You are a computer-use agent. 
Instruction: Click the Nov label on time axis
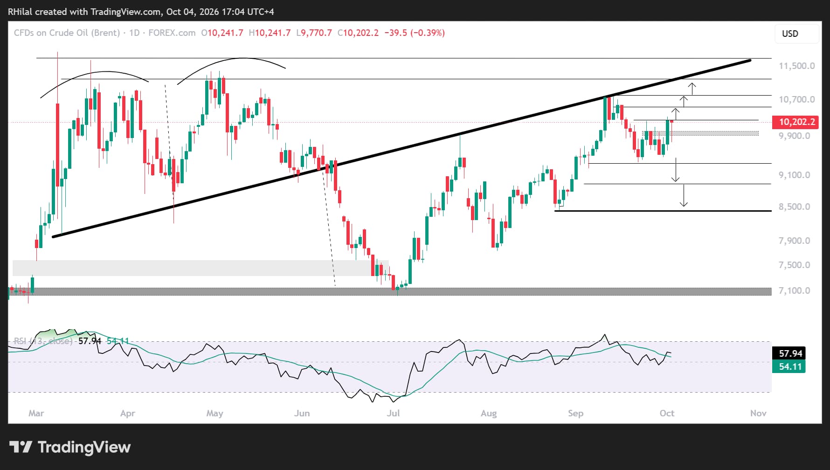click(758, 413)
